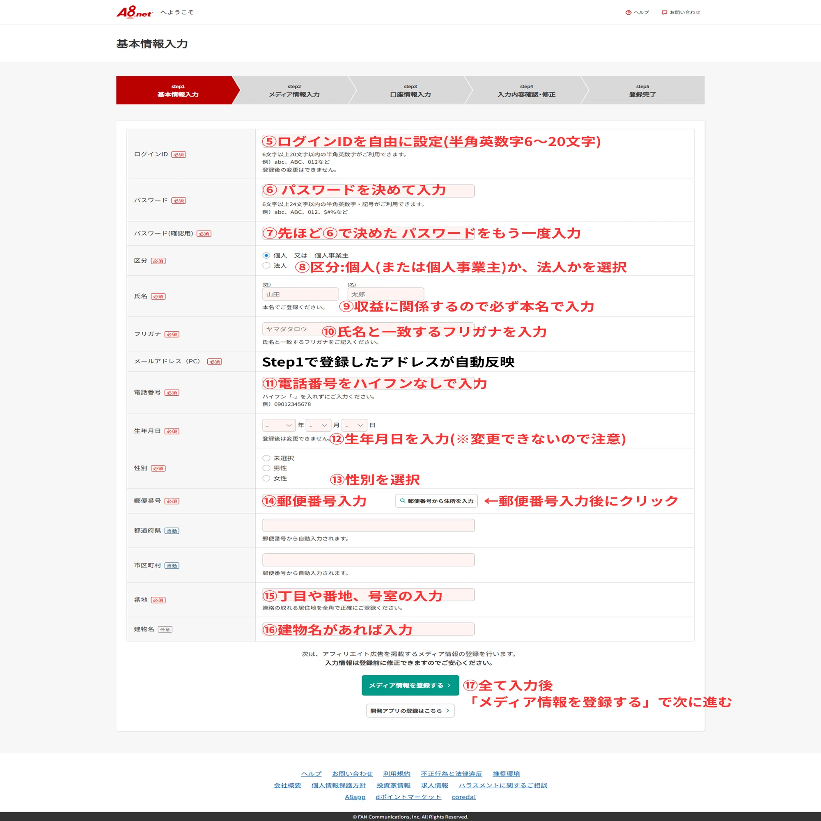Select the 個人 又は 個人事業主 radio button
Viewport: 821px width, 821px height.
(266, 255)
